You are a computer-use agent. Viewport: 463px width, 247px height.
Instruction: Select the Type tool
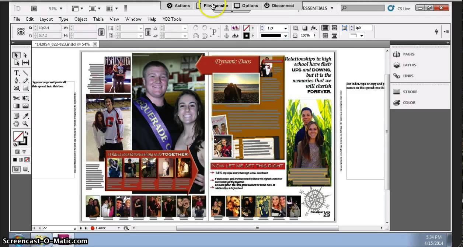point(17,73)
